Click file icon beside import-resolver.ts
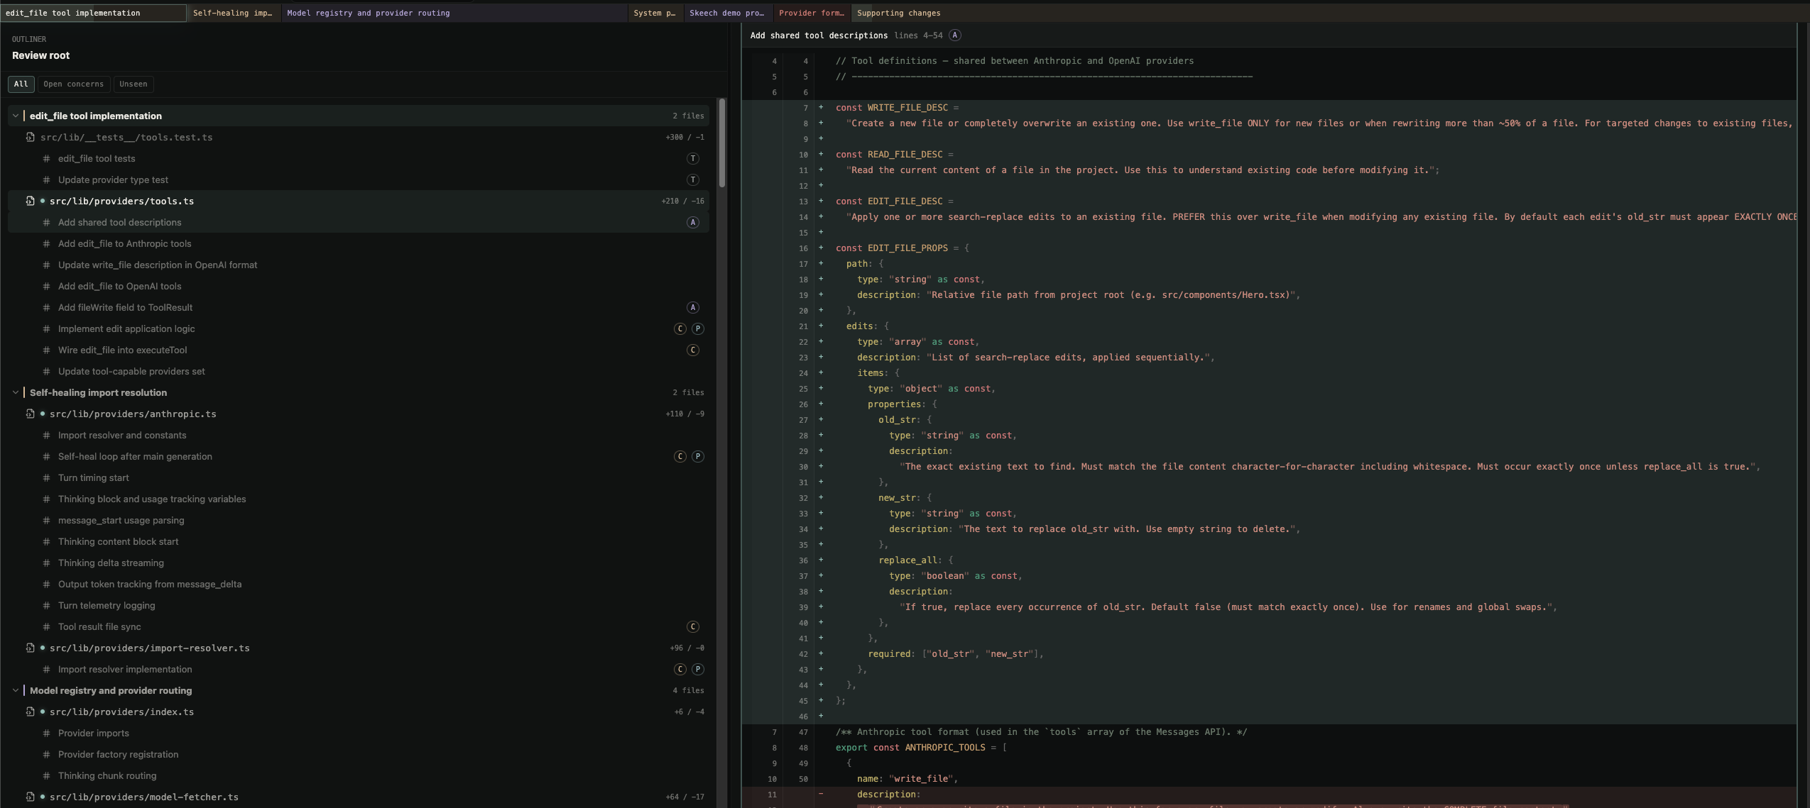 pyautogui.click(x=30, y=648)
